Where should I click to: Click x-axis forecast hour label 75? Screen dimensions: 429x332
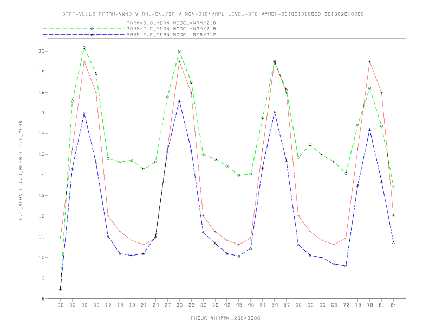point(358,305)
